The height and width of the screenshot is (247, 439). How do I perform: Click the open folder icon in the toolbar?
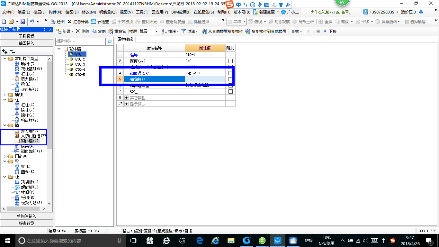[x=11, y=22]
